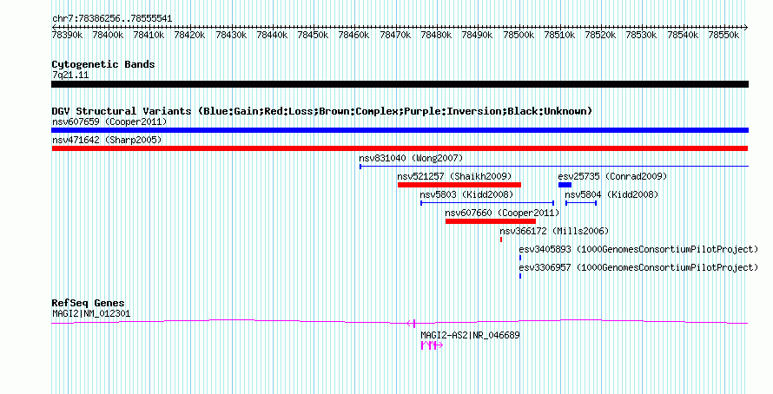Click the nsv607660 (Cooper2011) red bar
The height and width of the screenshot is (394, 773).
(x=490, y=221)
